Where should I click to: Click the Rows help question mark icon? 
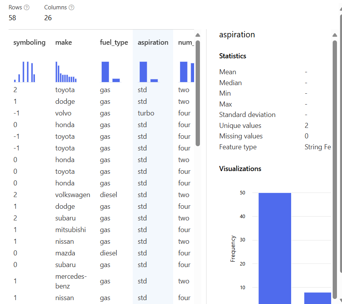tap(27, 7)
